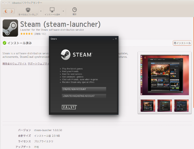Select the third small screenshot thumbnail

[x=181, y=105]
